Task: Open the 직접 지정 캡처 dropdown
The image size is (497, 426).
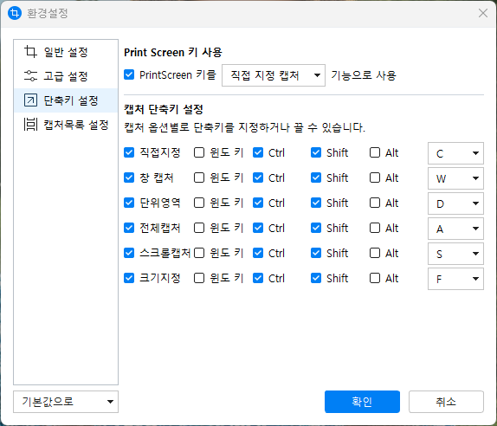Action: [x=274, y=75]
